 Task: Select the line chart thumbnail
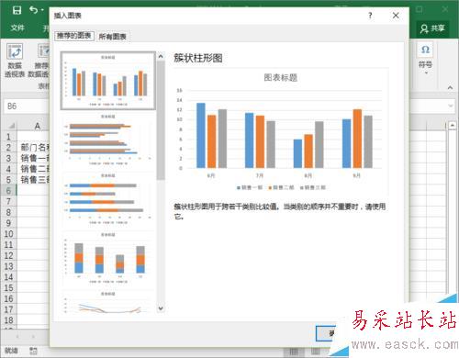pos(108,302)
